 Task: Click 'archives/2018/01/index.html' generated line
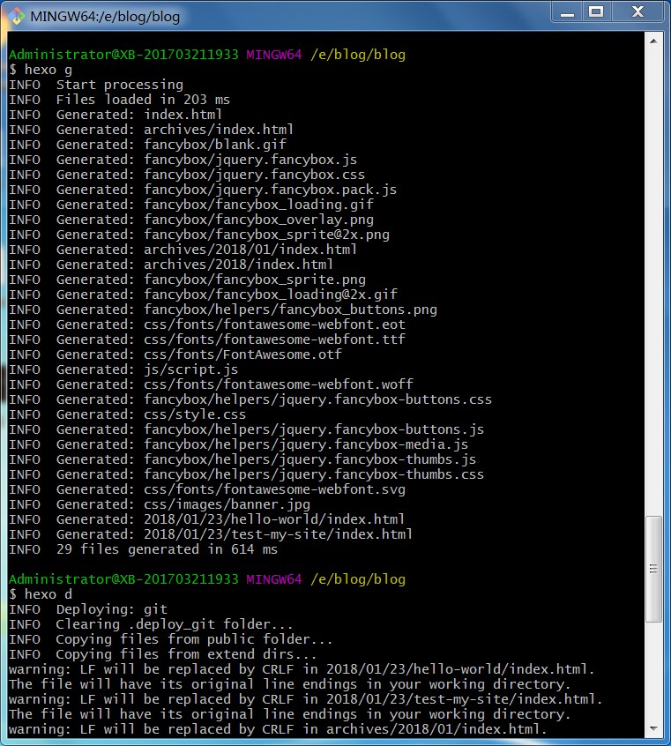(183, 250)
